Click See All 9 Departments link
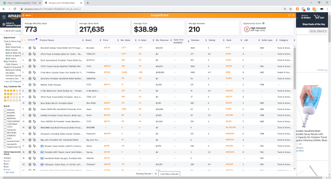Image resolution: width=331 pixels, height=179 pixels. [x=13, y=81]
